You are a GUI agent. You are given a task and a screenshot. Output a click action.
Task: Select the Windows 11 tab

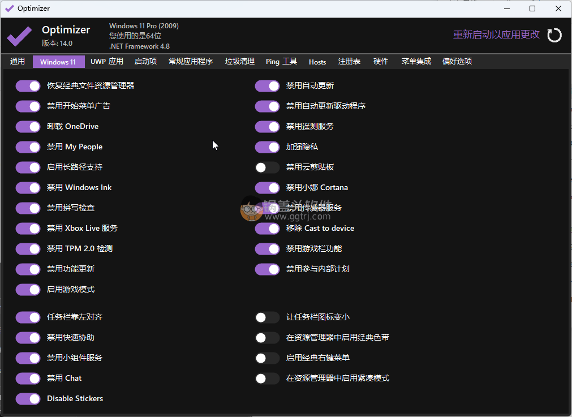(58, 62)
